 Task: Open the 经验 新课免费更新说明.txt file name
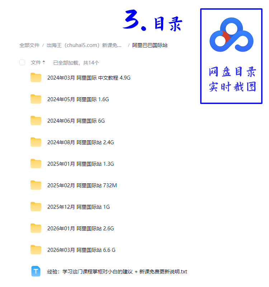[x=117, y=271]
